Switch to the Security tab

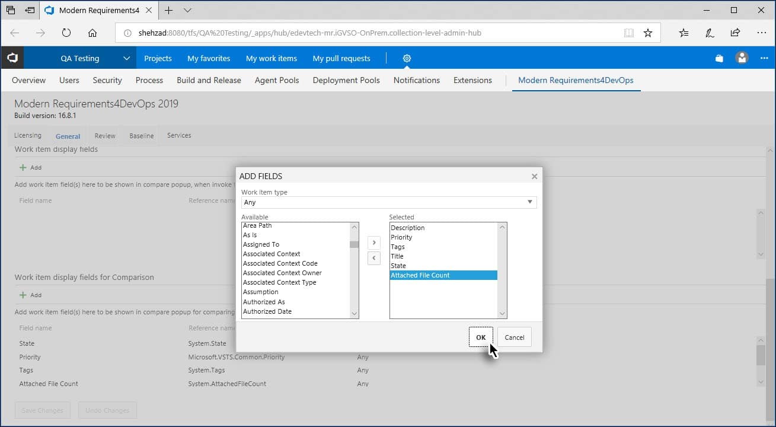tap(107, 80)
